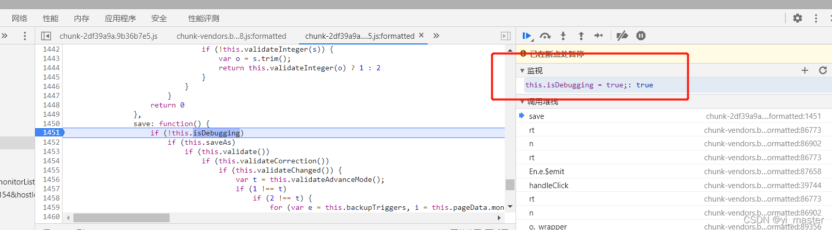Viewport: 832px width, 230px height.
Task: Select the chunk-2df39a9a...5.js:formatted tab
Action: 360,36
